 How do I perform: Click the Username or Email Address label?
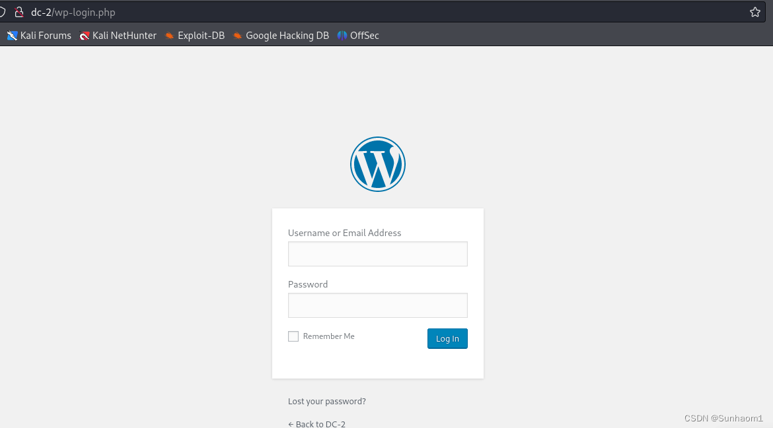tap(345, 233)
